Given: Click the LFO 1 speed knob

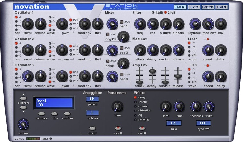Looking at the screenshot, I should click(208, 50).
